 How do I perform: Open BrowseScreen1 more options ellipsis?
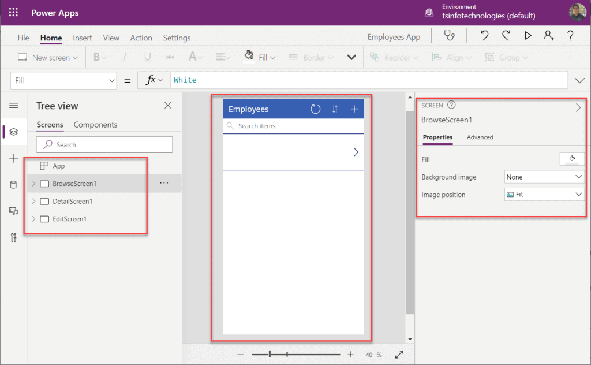point(164,183)
